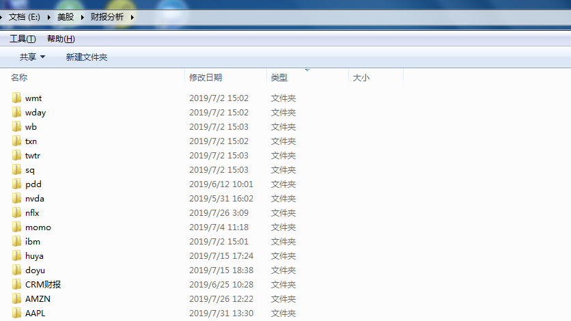Sort by the 大小 column header
Viewport: 571px width, 321px height.
(x=361, y=78)
